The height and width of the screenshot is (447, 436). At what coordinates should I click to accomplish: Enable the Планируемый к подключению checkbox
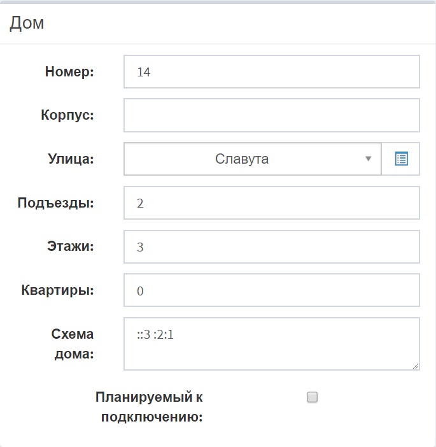(312, 397)
